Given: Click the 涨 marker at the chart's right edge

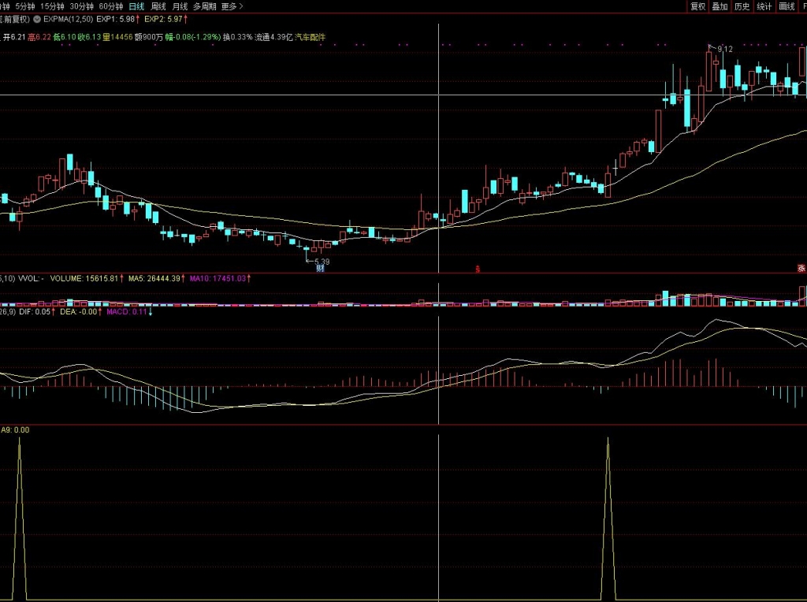Looking at the screenshot, I should point(801,268).
